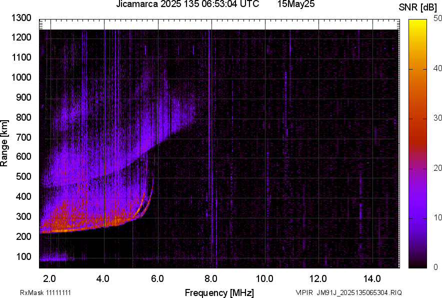Select the Frequency [MHz] axis label

(219, 292)
